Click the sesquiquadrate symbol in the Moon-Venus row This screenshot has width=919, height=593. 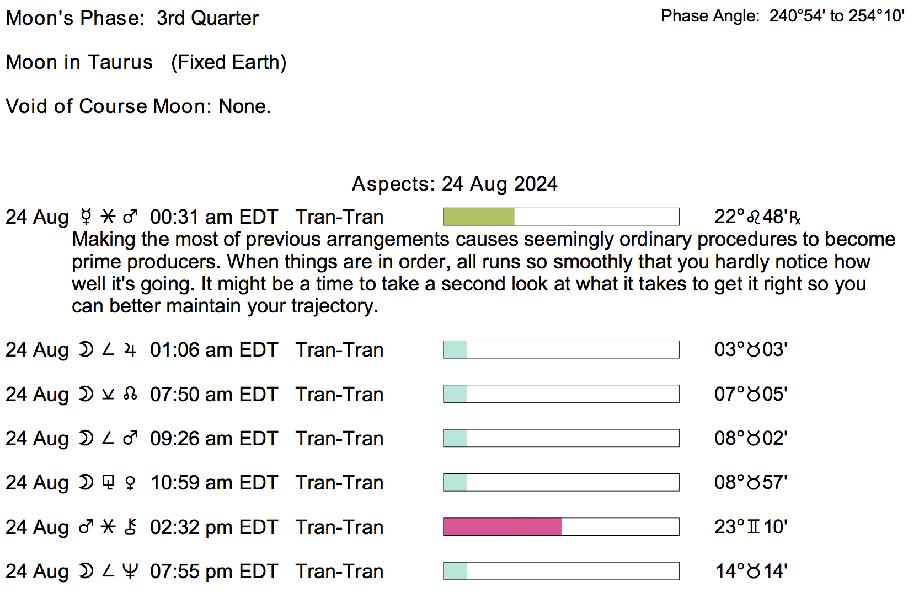[108, 483]
